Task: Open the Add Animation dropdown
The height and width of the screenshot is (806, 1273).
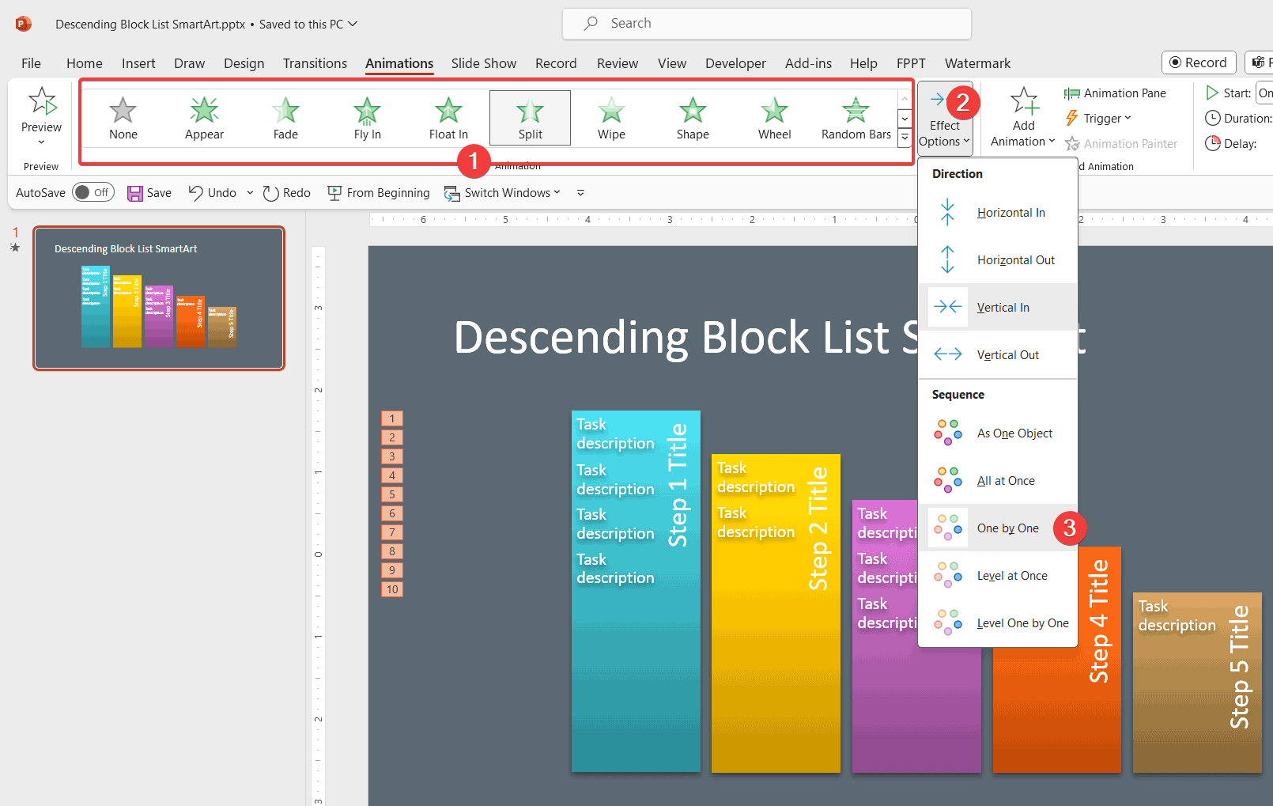Action: coord(1022,117)
